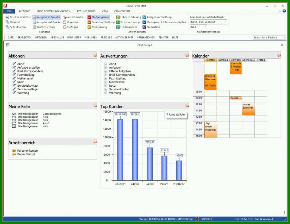Click the Umsatz/Jahr blue legend swatch
290x224 pixels.
(167, 114)
